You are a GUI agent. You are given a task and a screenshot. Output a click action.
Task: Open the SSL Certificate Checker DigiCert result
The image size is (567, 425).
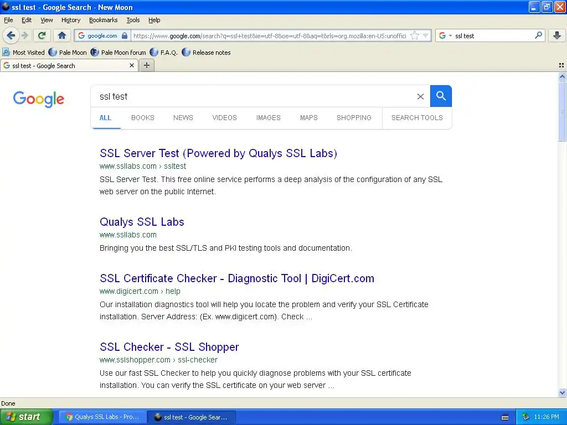[237, 278]
